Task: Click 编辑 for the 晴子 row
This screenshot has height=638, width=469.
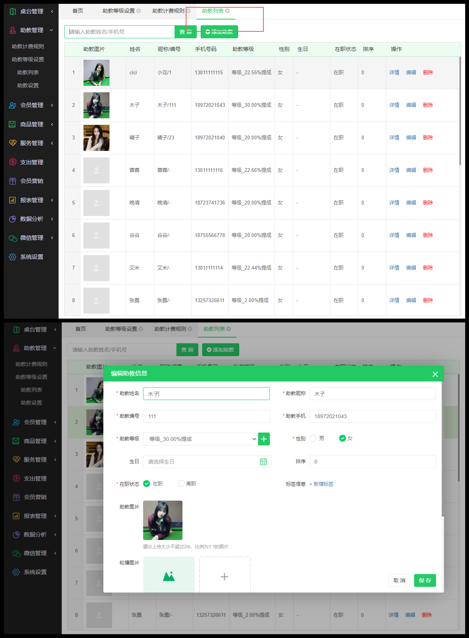Action: tap(411, 137)
